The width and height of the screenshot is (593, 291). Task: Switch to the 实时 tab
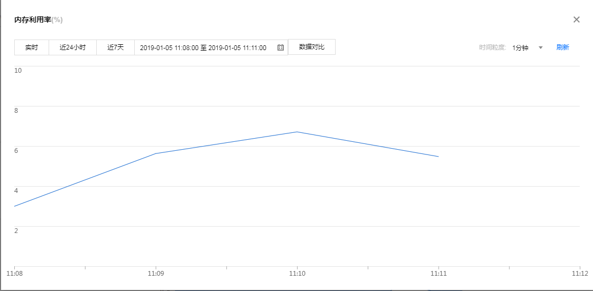click(32, 47)
